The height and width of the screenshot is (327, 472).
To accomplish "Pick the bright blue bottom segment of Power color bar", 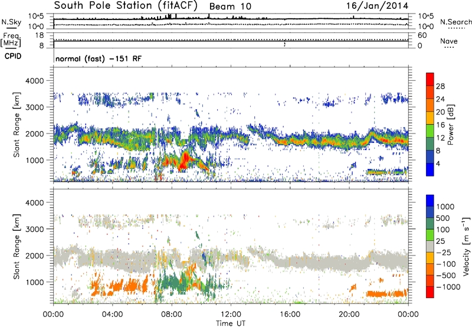I will click(430, 169).
